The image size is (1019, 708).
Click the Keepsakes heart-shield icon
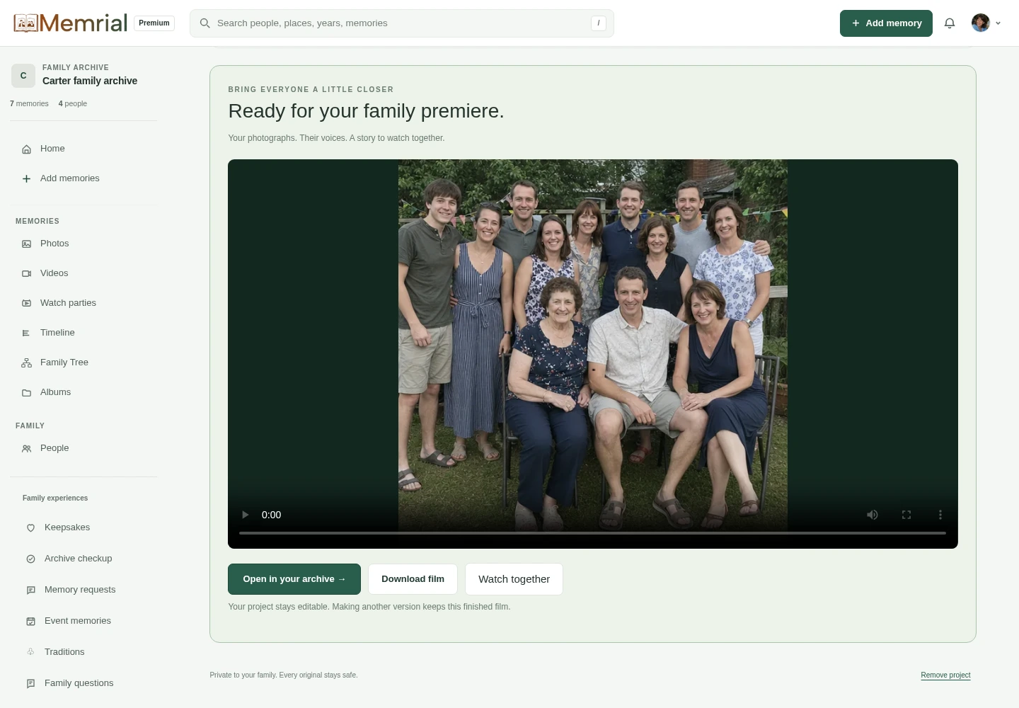click(30, 527)
